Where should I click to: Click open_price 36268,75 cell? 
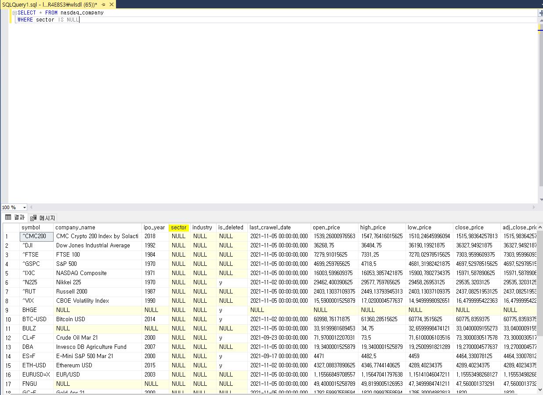coord(334,246)
